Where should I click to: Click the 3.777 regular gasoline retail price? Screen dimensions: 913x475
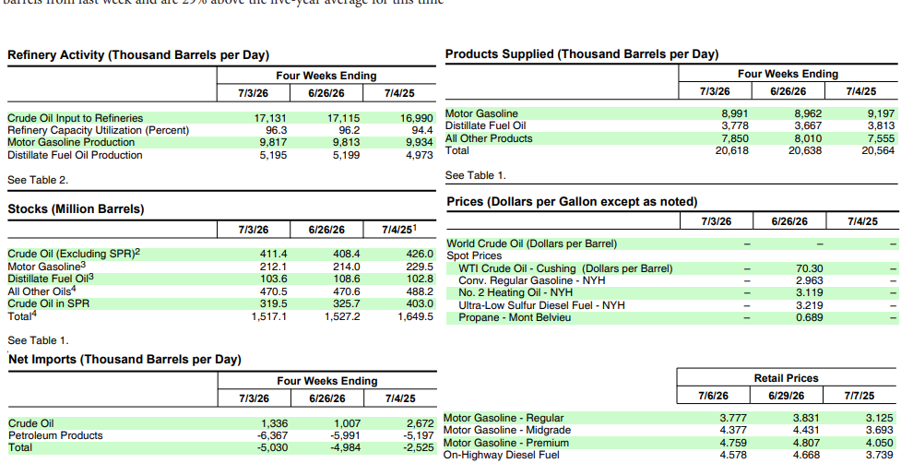pos(733,419)
